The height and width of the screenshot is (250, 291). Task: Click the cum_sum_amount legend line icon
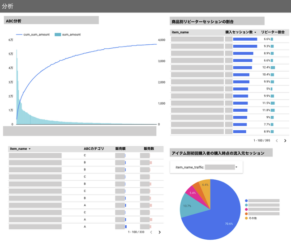(19, 34)
